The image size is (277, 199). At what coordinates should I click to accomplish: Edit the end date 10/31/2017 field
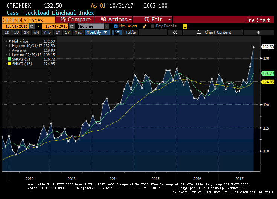click(x=55, y=26)
